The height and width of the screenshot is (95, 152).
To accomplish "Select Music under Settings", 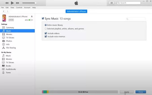I will click(17, 31).
